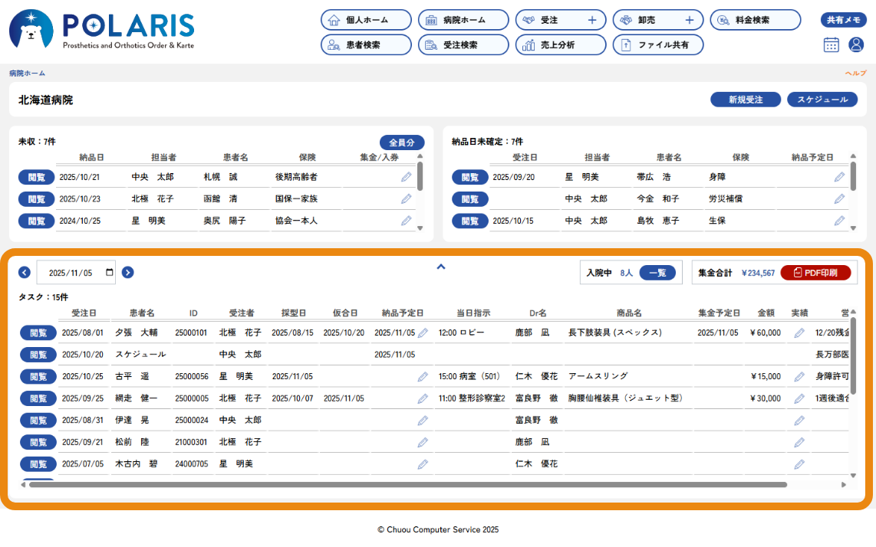Click the 新規受注 button

click(x=745, y=100)
